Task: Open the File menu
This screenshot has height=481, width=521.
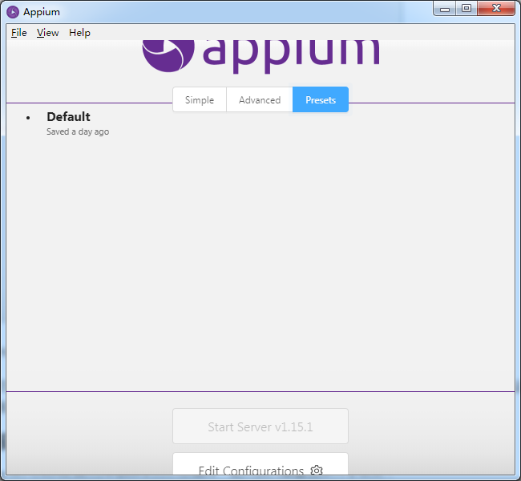Action: point(19,33)
